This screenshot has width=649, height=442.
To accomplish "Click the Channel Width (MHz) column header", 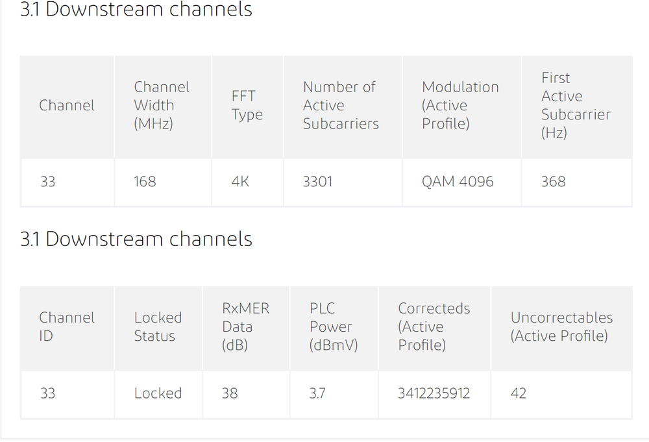I will point(162,106).
